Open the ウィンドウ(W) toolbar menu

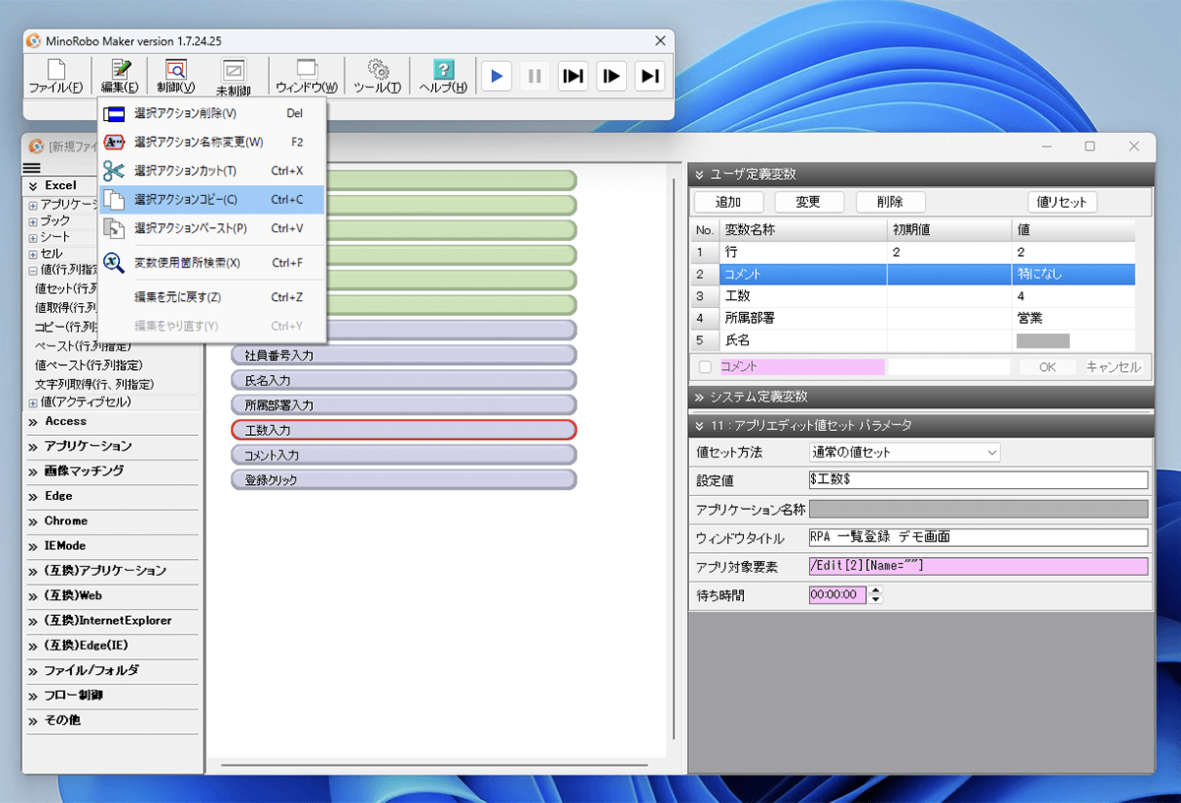(306, 76)
